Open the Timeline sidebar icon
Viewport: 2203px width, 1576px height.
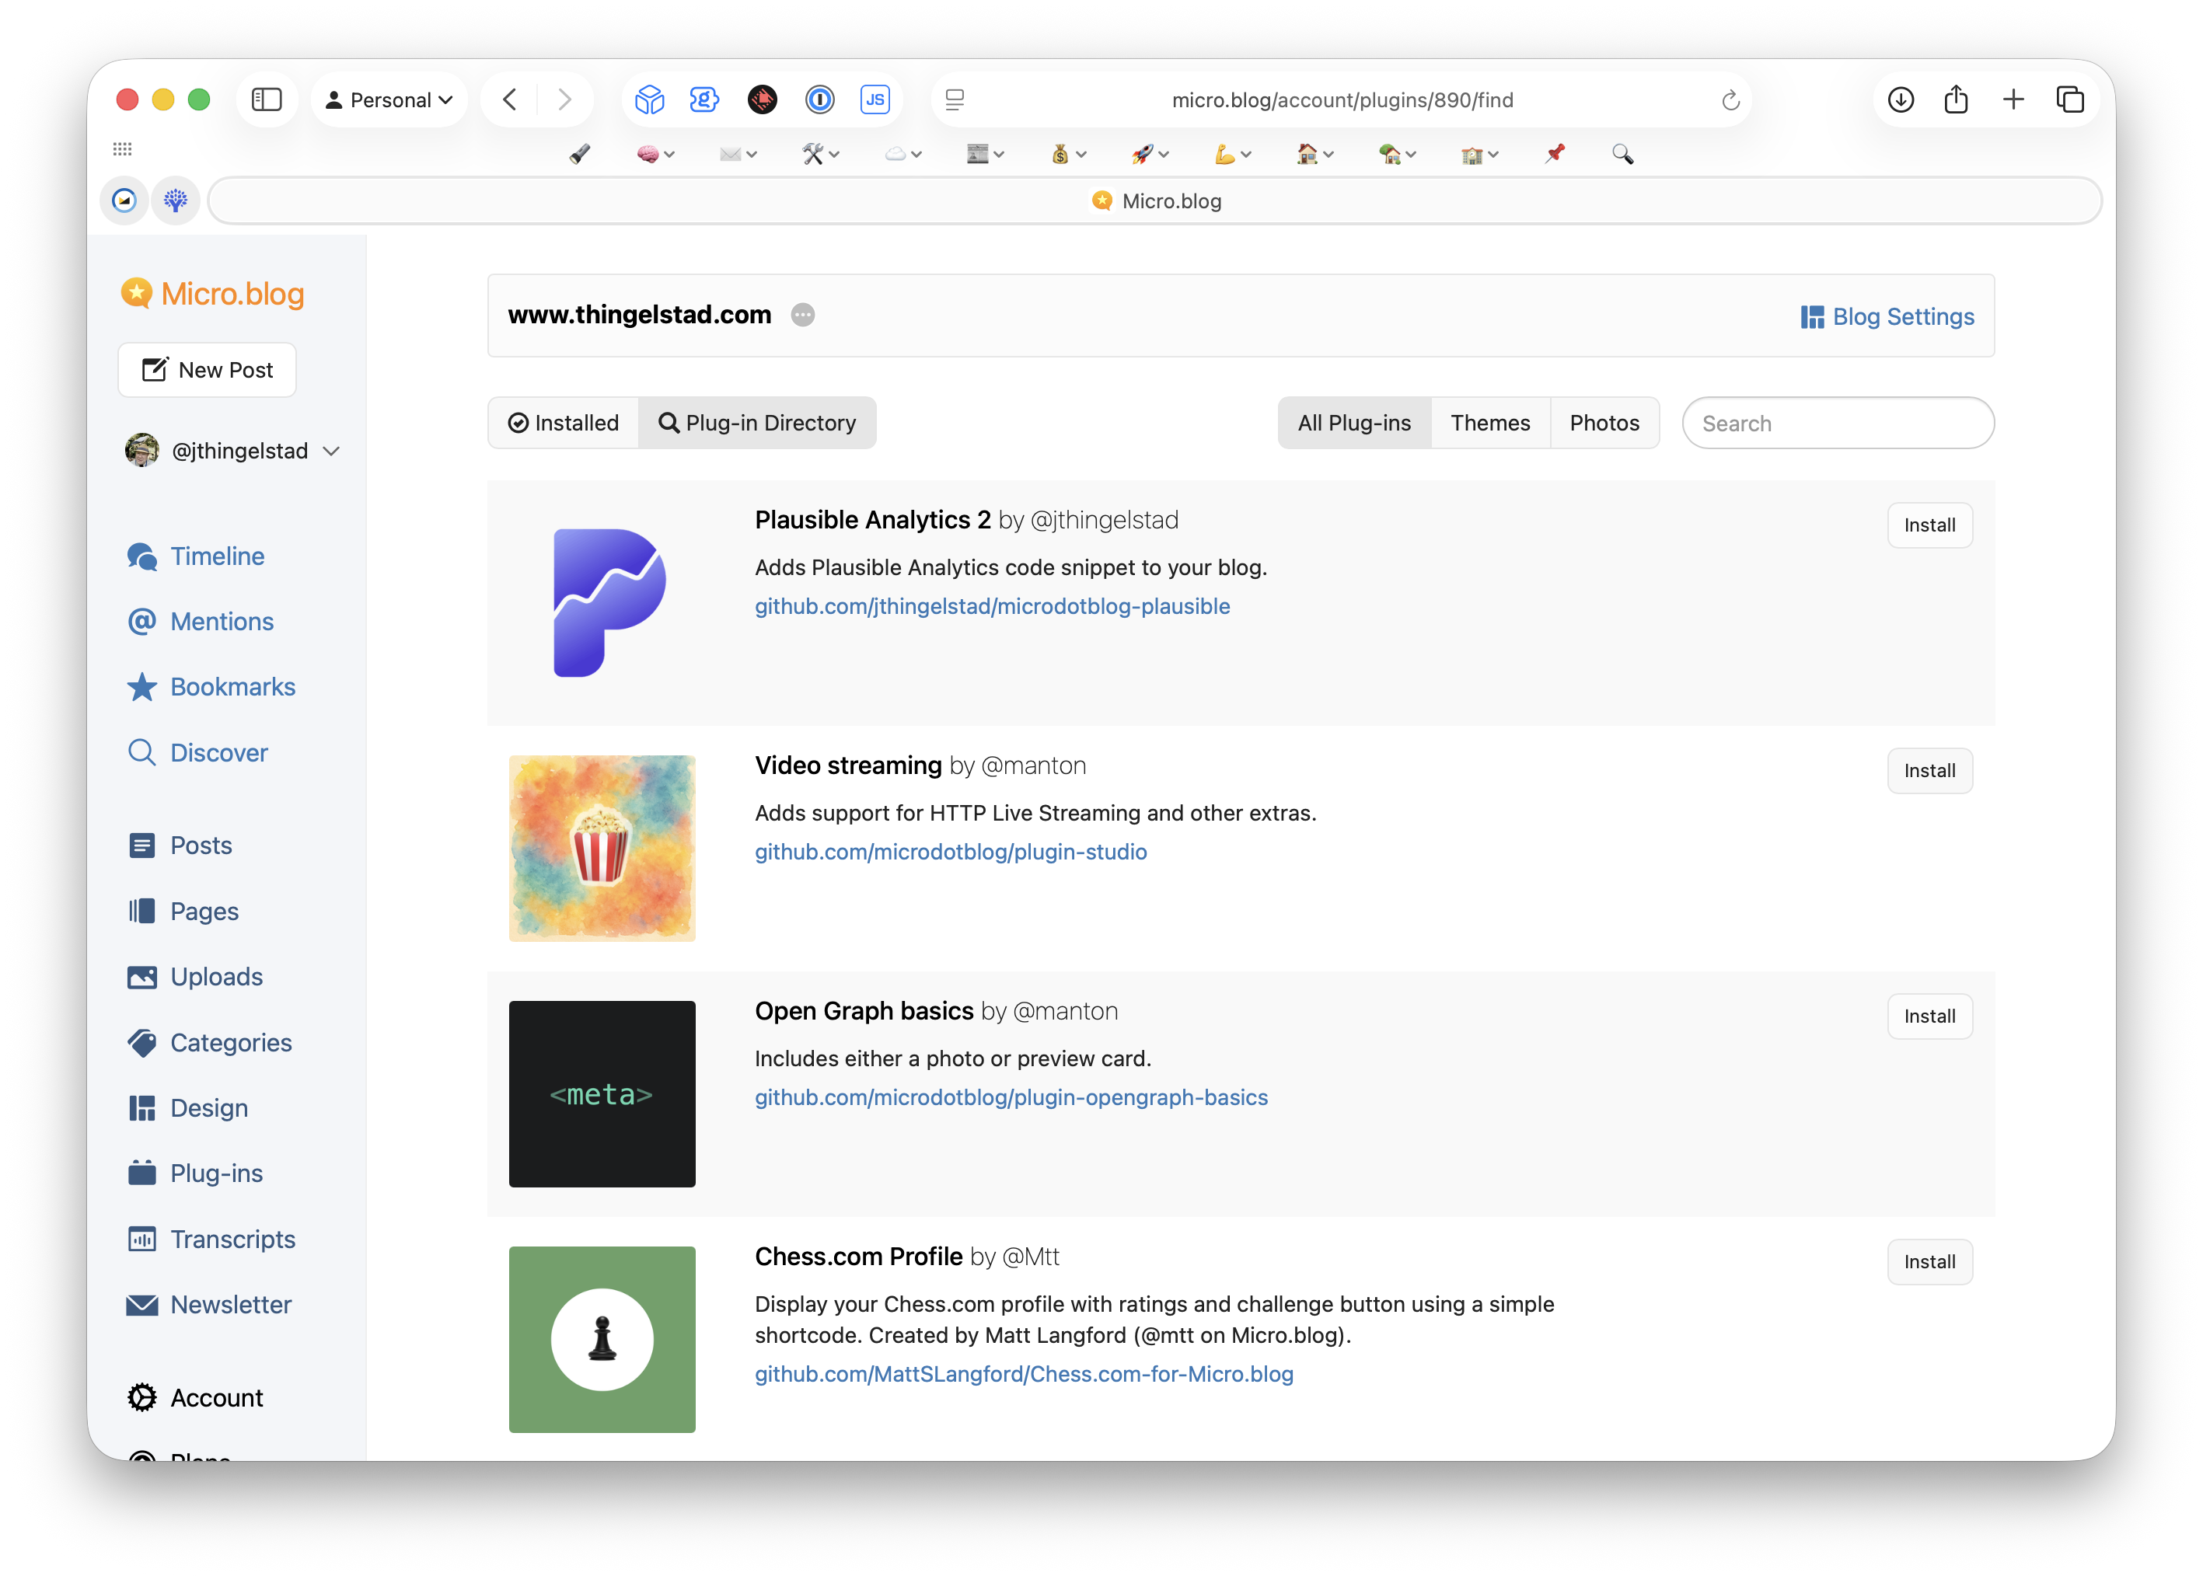coord(141,556)
